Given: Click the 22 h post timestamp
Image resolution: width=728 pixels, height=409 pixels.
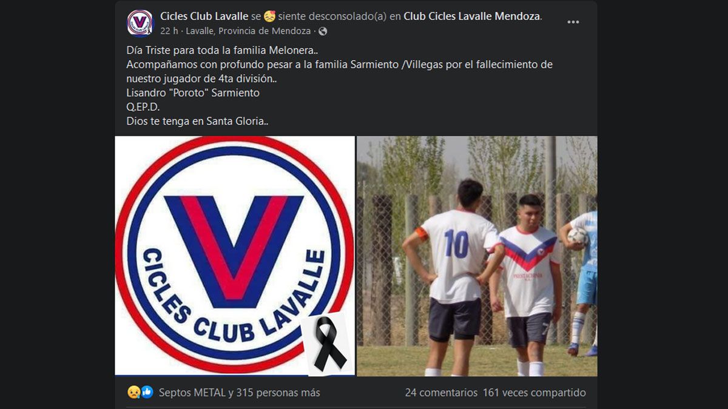Looking at the screenshot, I should (x=169, y=31).
